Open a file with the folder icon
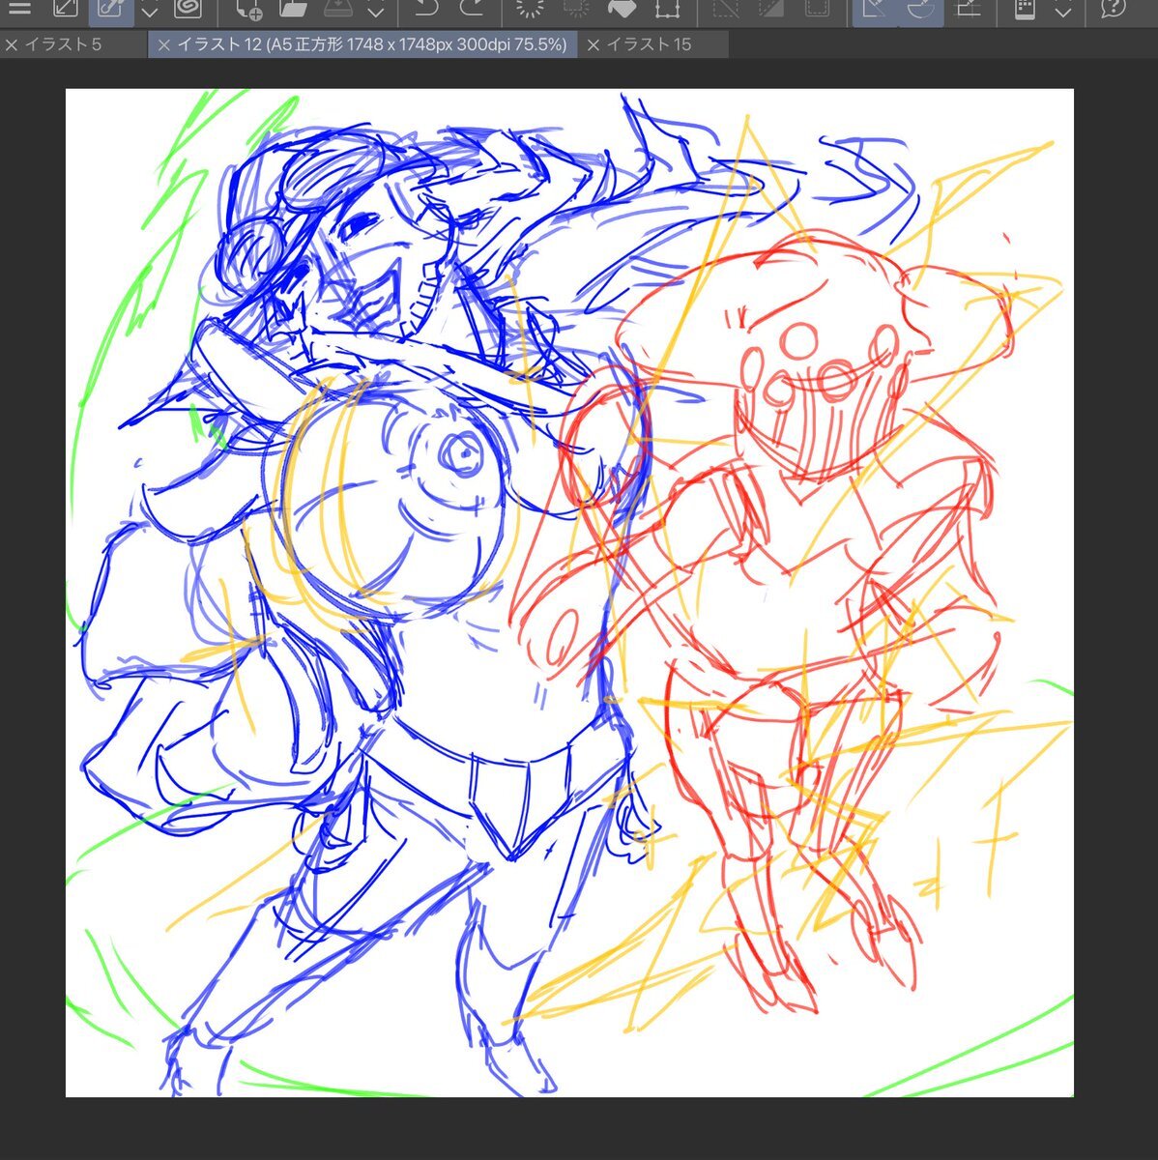 (293, 9)
